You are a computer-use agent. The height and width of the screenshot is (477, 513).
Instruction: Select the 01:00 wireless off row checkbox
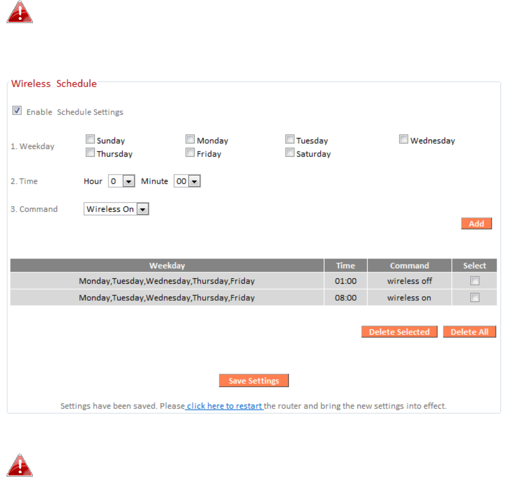[475, 280]
